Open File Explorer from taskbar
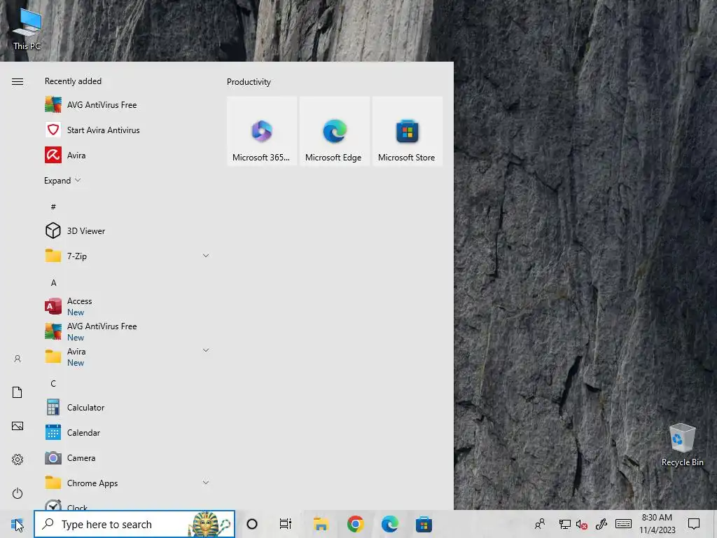 [x=321, y=524]
